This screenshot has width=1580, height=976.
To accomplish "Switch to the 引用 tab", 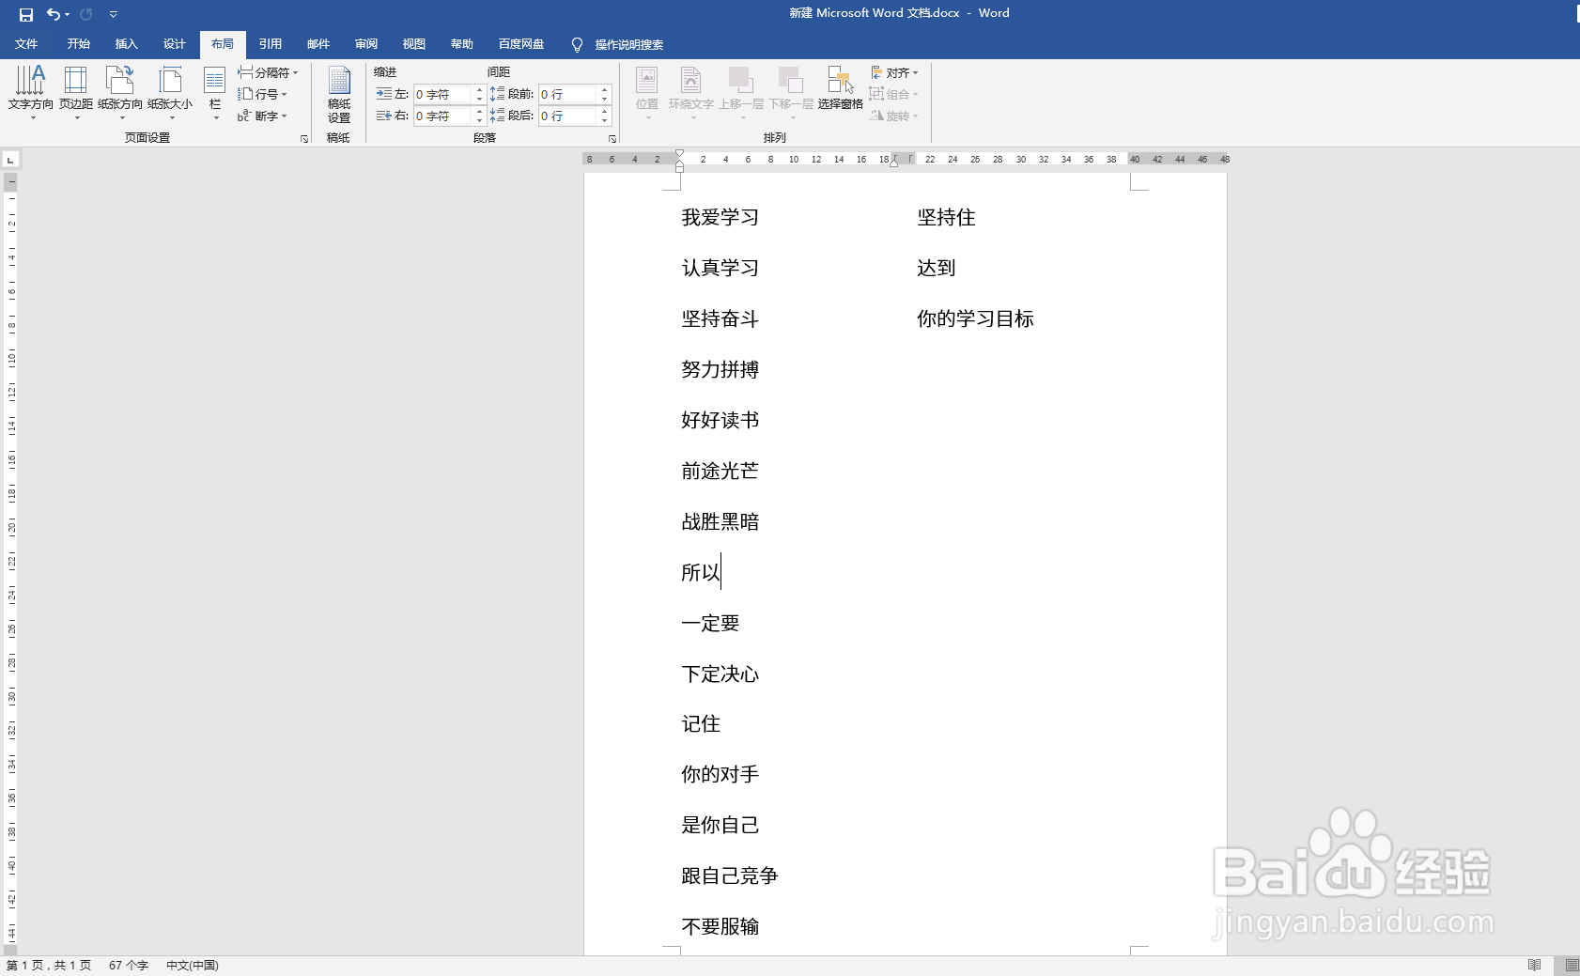I will 271,44.
